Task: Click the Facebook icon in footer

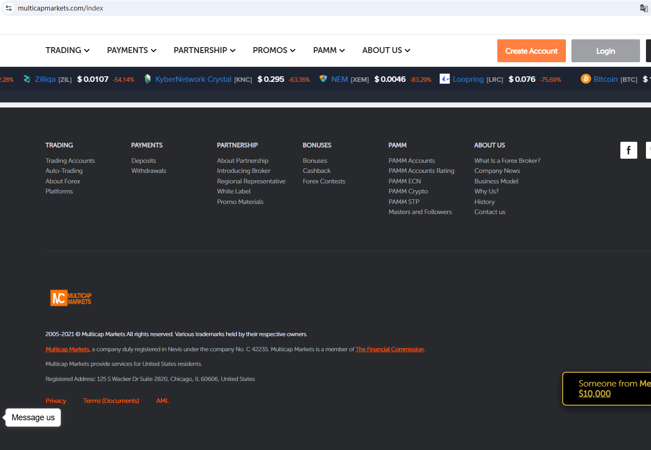Action: click(x=629, y=150)
